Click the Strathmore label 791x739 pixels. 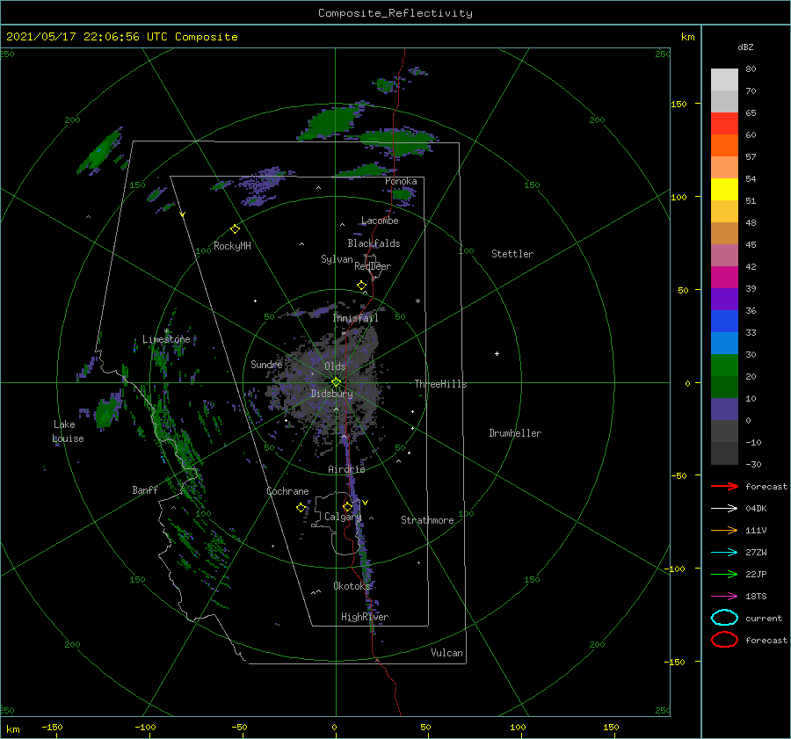click(427, 520)
